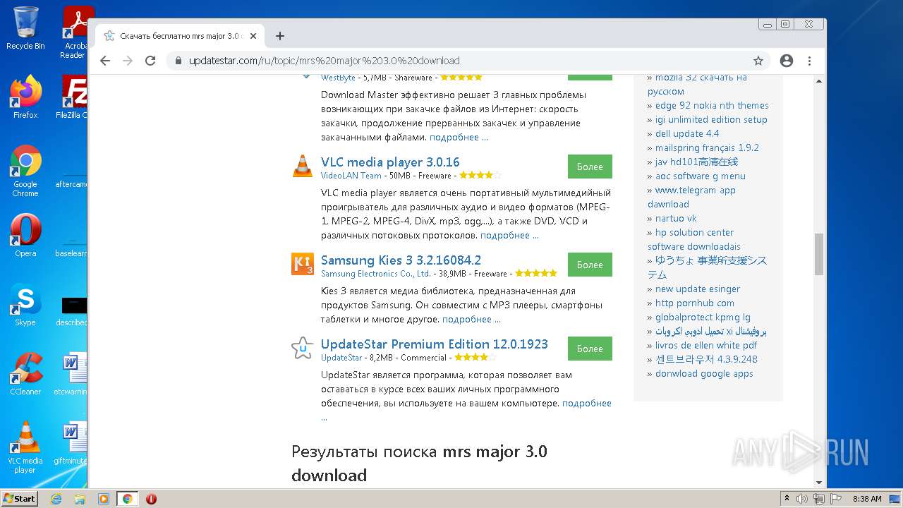The height and width of the screenshot is (508, 903).
Task: Click sidebar link nartuo vk
Action: pyautogui.click(x=676, y=218)
